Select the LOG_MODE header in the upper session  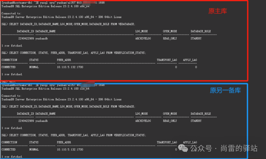tap(141, 31)
